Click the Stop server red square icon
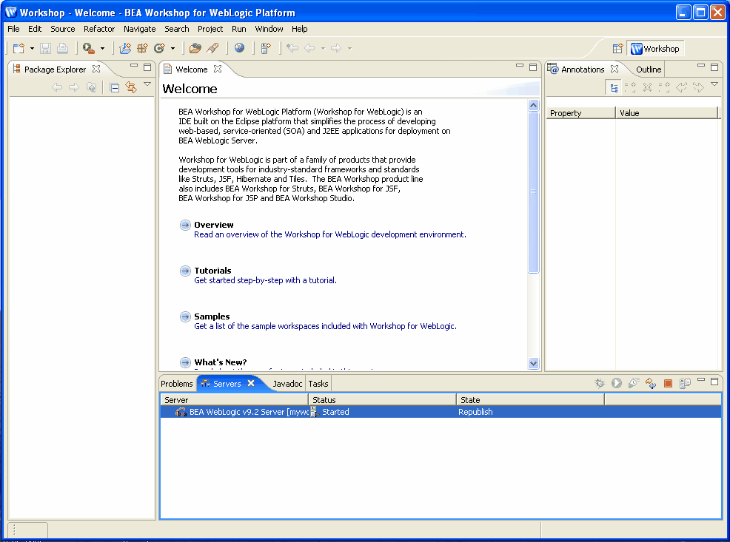Image resolution: width=730 pixels, height=542 pixels. tap(668, 384)
